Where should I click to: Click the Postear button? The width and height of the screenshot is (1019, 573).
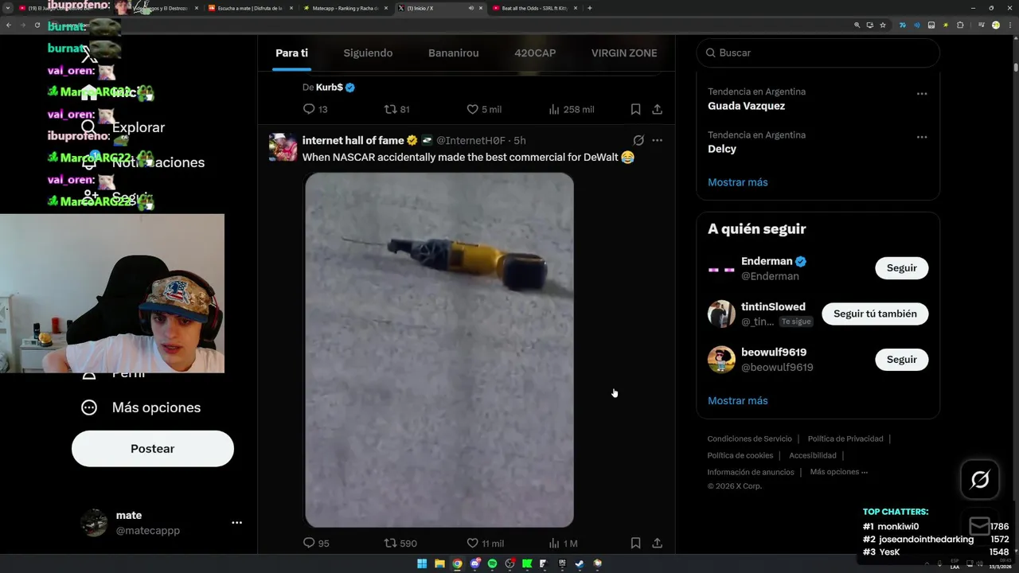pyautogui.click(x=153, y=449)
